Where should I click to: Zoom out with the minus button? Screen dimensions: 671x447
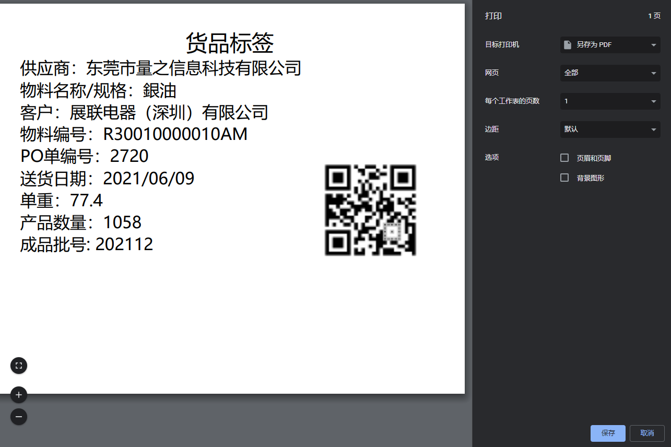[19, 417]
